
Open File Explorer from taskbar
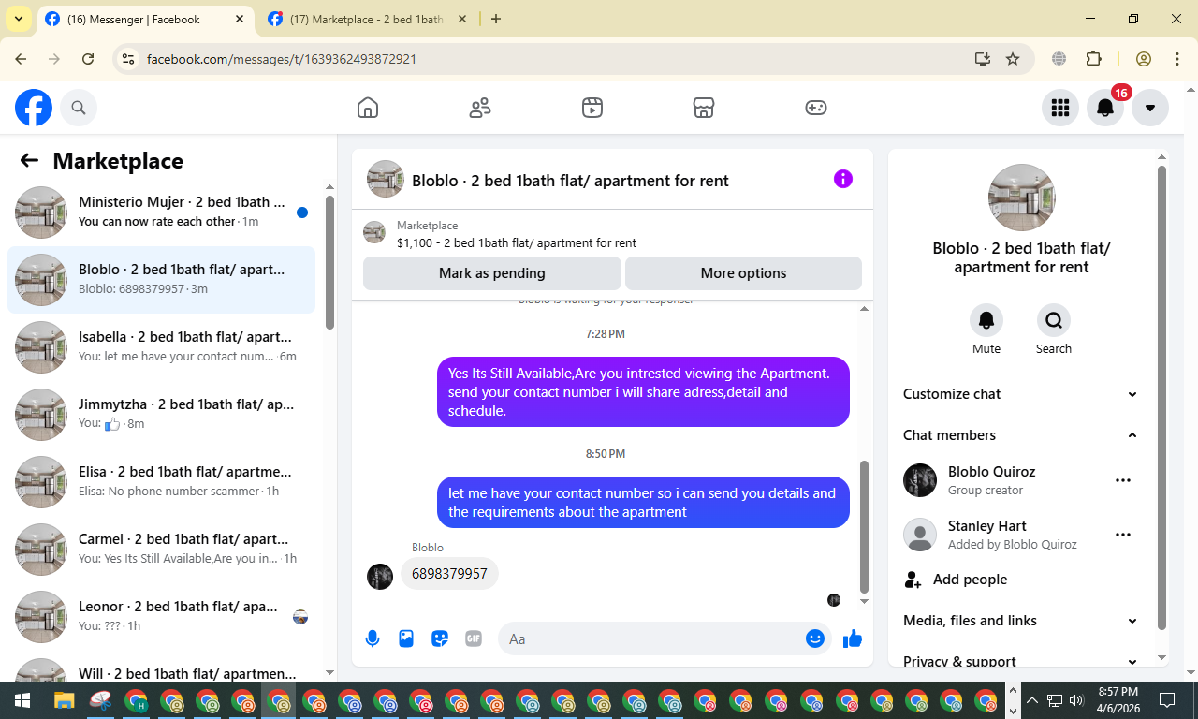64,700
